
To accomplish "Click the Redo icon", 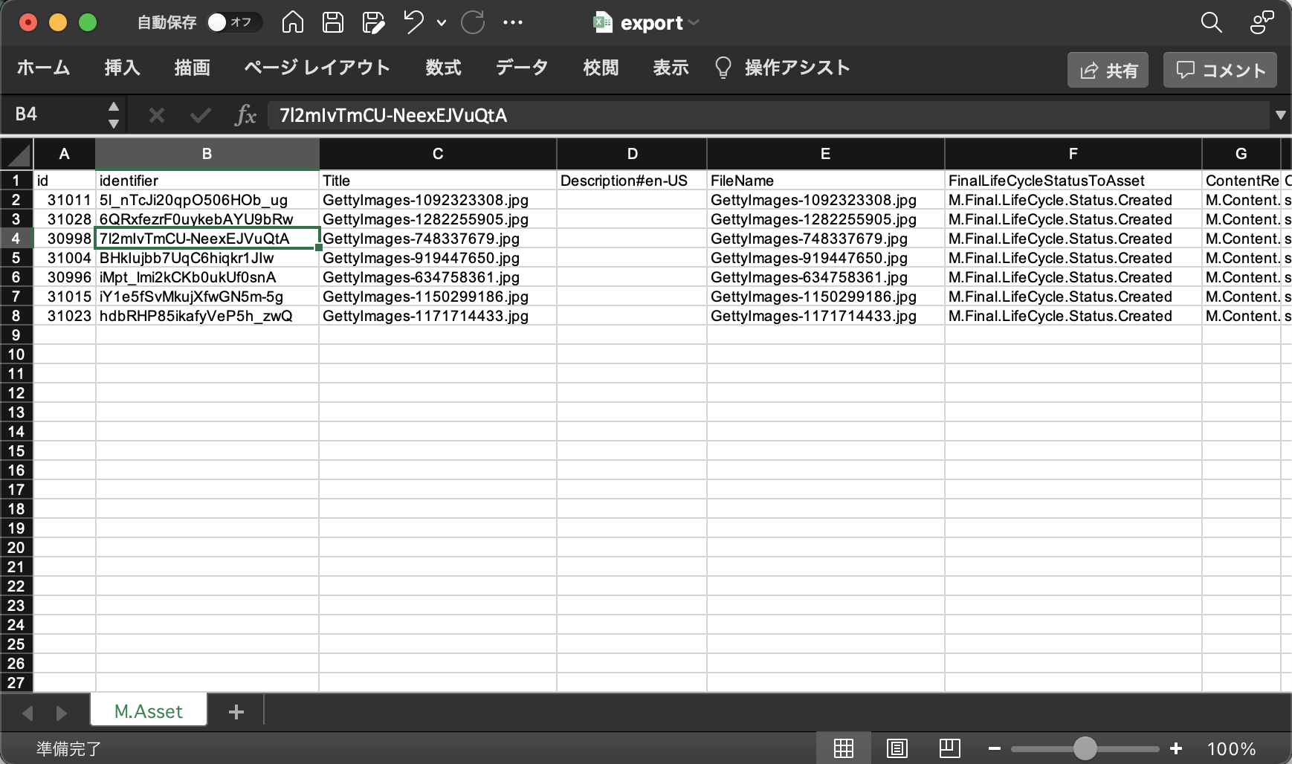I will tap(473, 22).
